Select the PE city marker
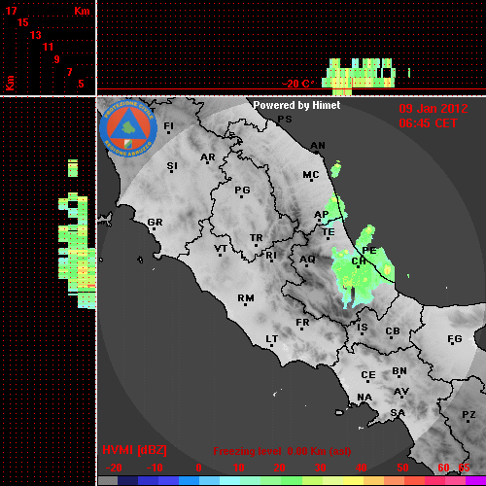The image size is (486, 486). 369,251
